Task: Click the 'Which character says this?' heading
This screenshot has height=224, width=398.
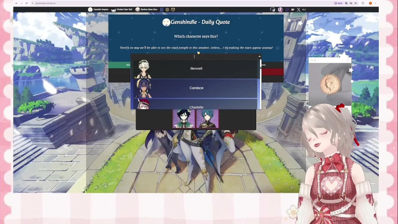Action: click(x=196, y=36)
